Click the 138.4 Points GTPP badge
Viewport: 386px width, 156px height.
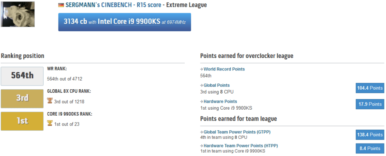click(370, 135)
